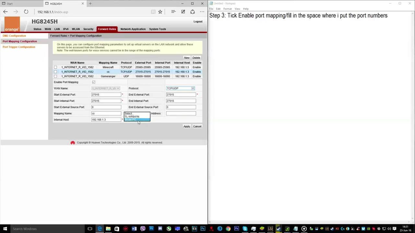Open Notepad's File menu

211,9
